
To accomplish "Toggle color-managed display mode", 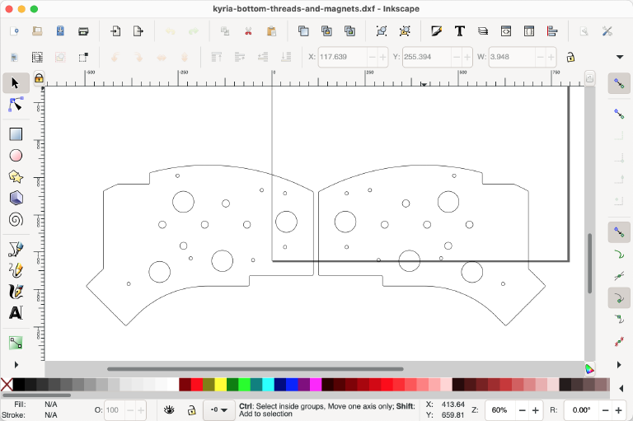I will (589, 368).
